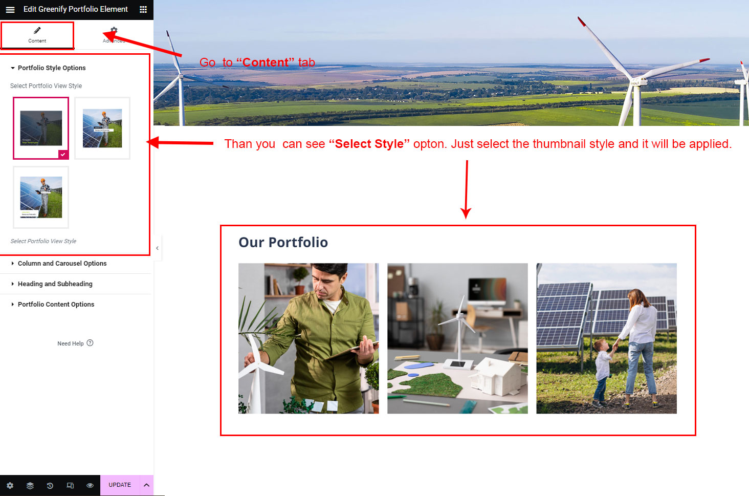Open save options arrow beside UPDATE
749x496 pixels.
(146, 485)
